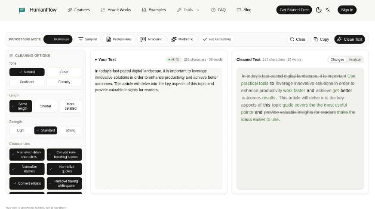Switch to the Analyze view
Screen dimensions: 375x209
pos(355,60)
